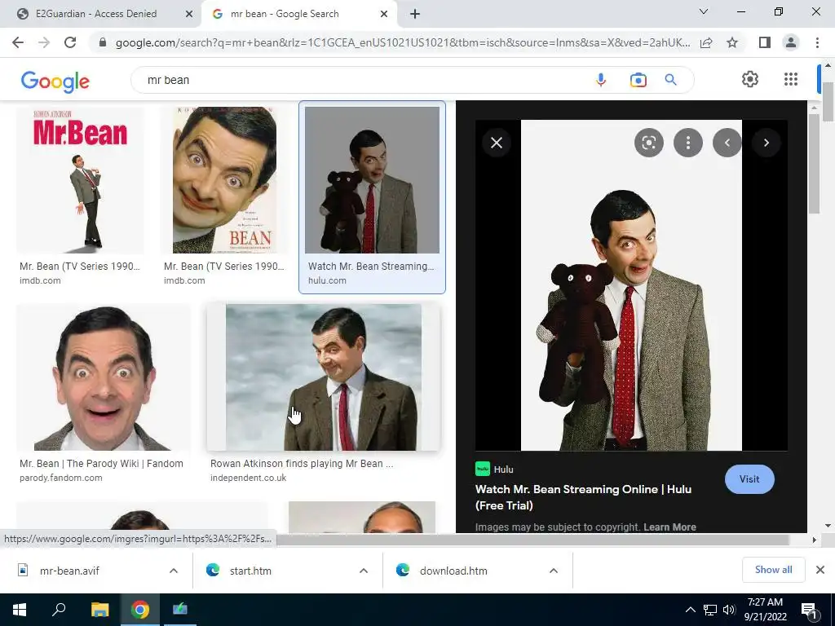Click the preview panel vertical scrollbar
Viewport: 835px width, 626px height.
coord(814,164)
